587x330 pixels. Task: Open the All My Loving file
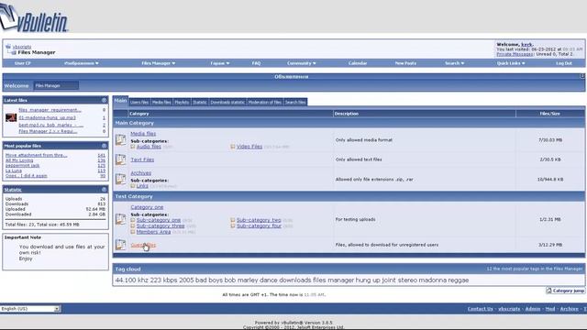(x=19, y=160)
